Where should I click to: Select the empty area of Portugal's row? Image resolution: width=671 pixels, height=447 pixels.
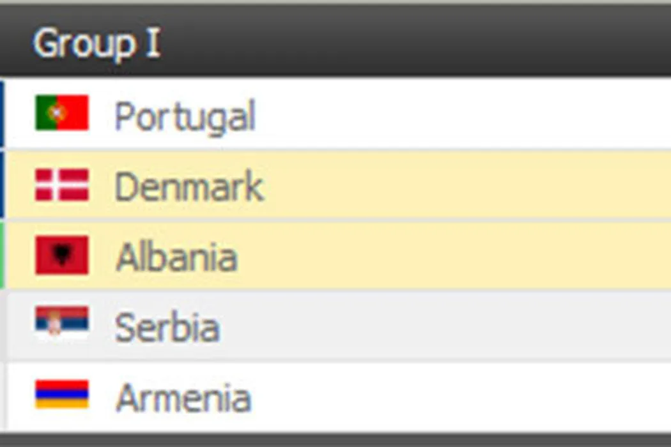tap(460, 114)
